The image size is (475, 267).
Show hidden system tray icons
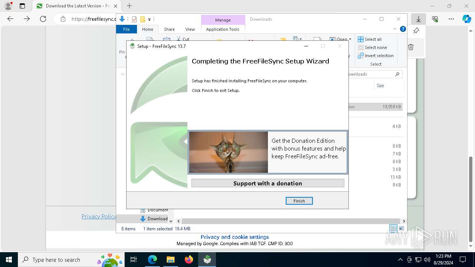pos(400,260)
